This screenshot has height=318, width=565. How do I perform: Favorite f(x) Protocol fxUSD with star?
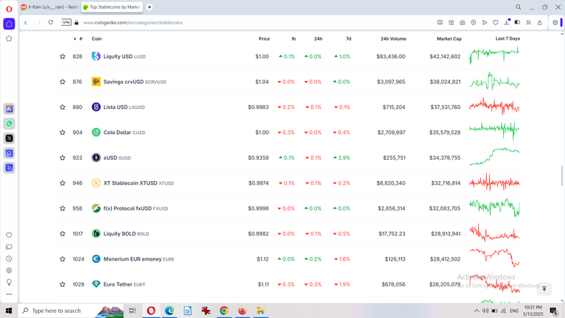tap(63, 208)
